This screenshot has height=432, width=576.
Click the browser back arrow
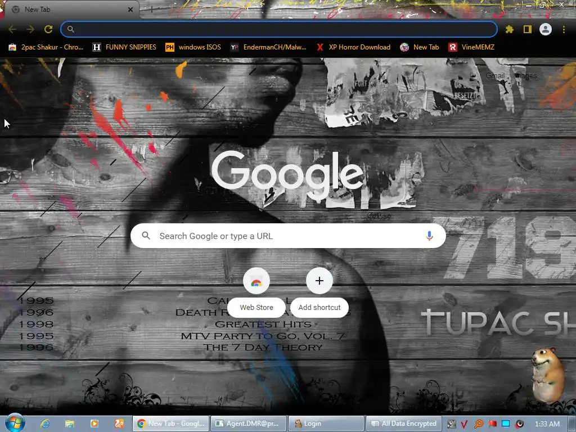[x=12, y=29]
